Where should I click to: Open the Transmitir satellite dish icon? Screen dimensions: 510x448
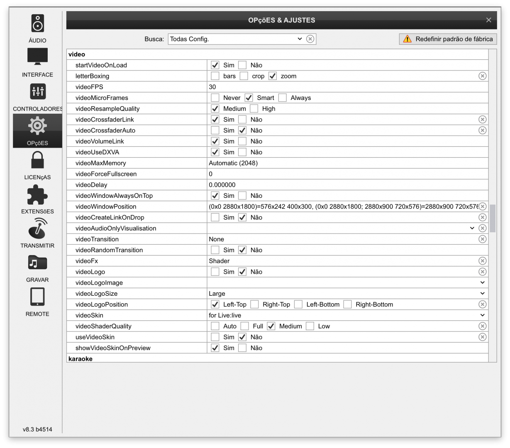[x=37, y=228]
